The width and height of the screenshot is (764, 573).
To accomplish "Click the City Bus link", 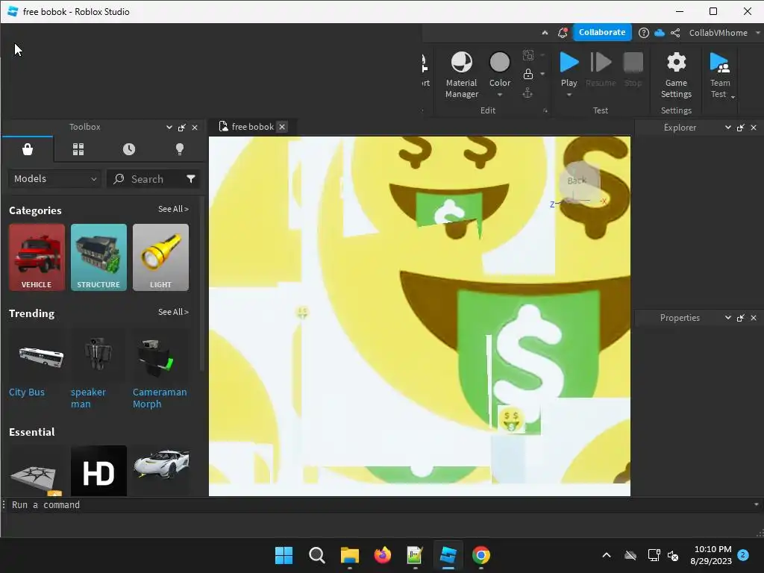I will tap(26, 392).
